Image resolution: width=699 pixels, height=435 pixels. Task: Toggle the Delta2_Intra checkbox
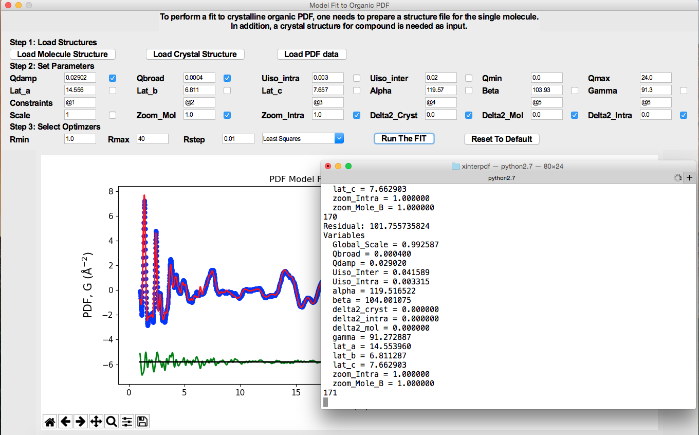click(x=684, y=115)
